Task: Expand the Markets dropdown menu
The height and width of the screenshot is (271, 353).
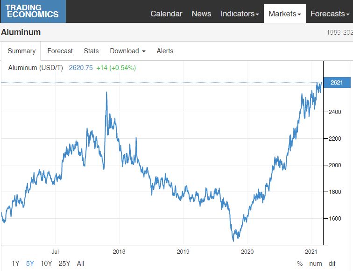Action: click(284, 14)
